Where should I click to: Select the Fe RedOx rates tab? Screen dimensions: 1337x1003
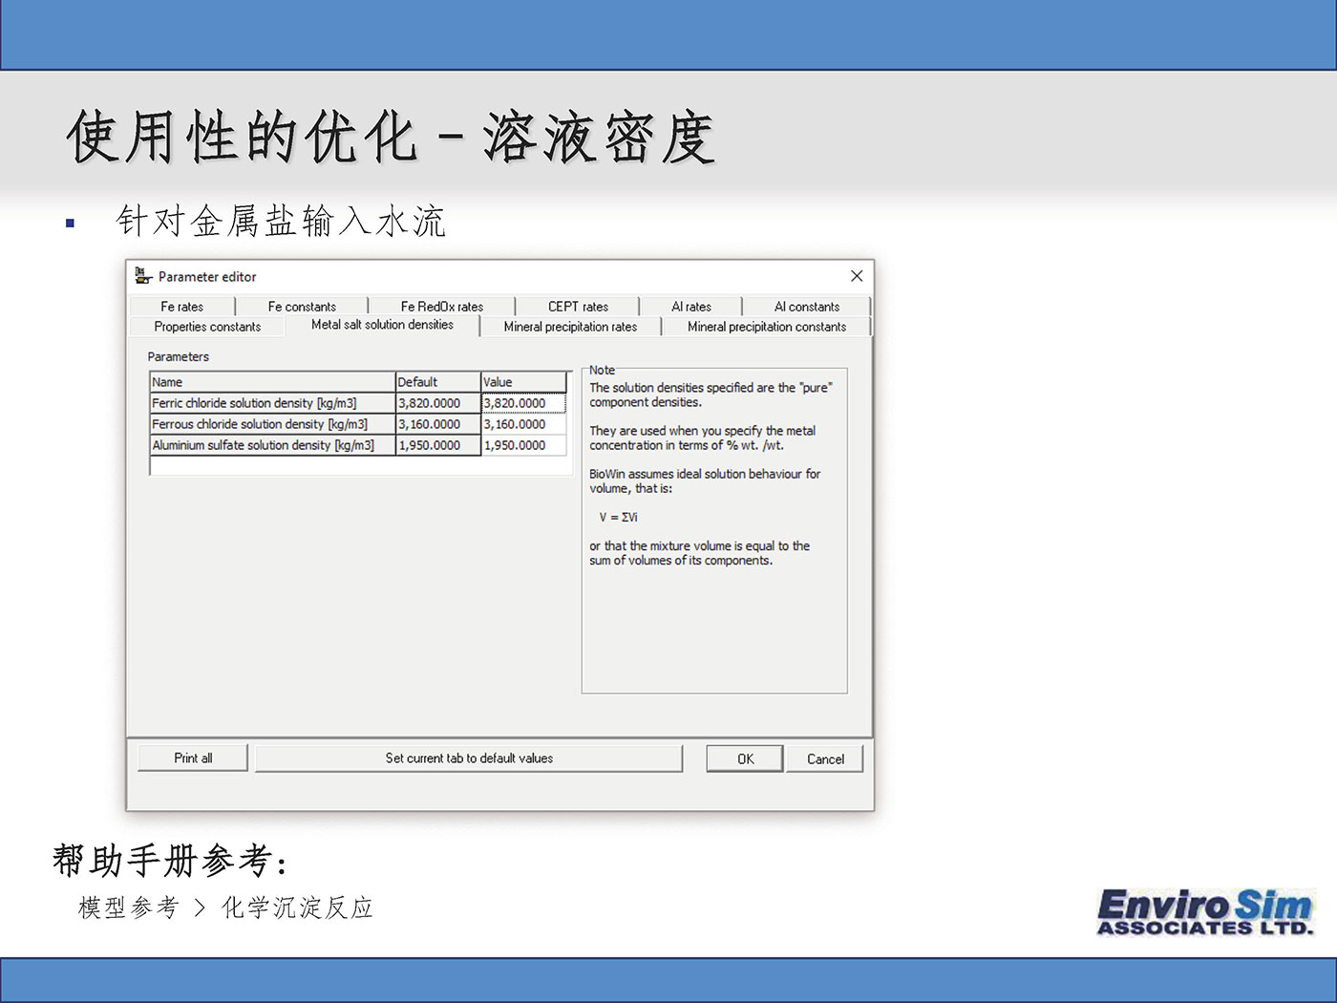coord(441,307)
